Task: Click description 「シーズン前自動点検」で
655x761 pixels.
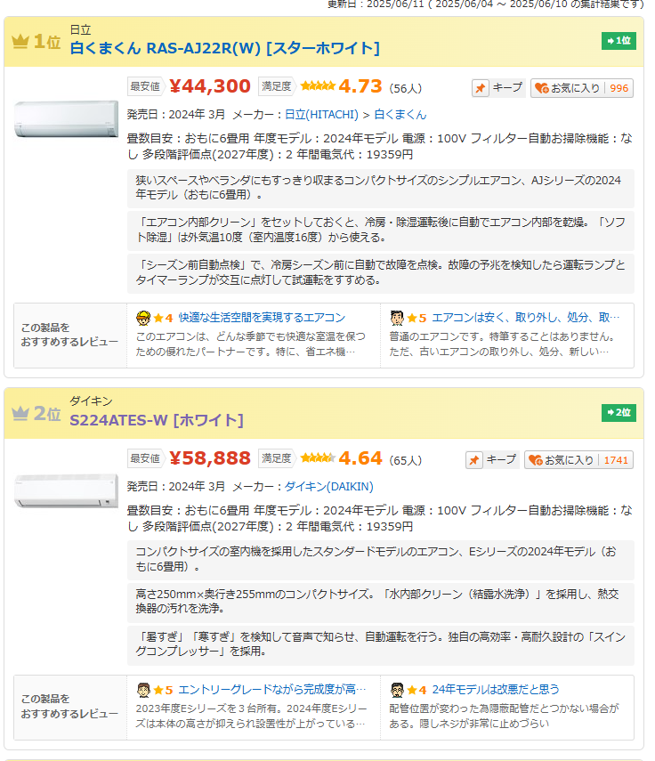Action: pyautogui.click(x=380, y=273)
